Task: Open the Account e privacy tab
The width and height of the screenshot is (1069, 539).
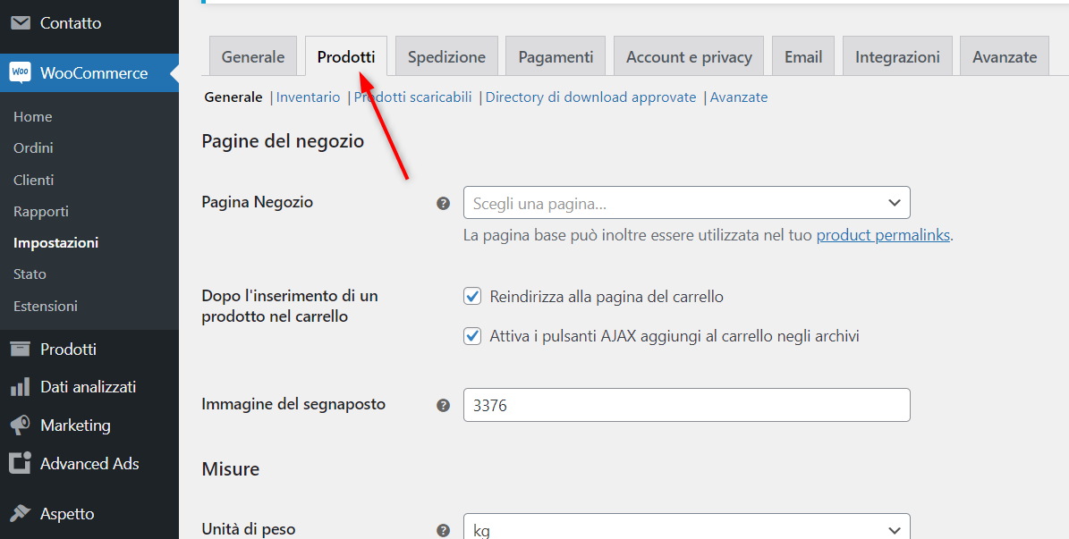Action: click(688, 55)
